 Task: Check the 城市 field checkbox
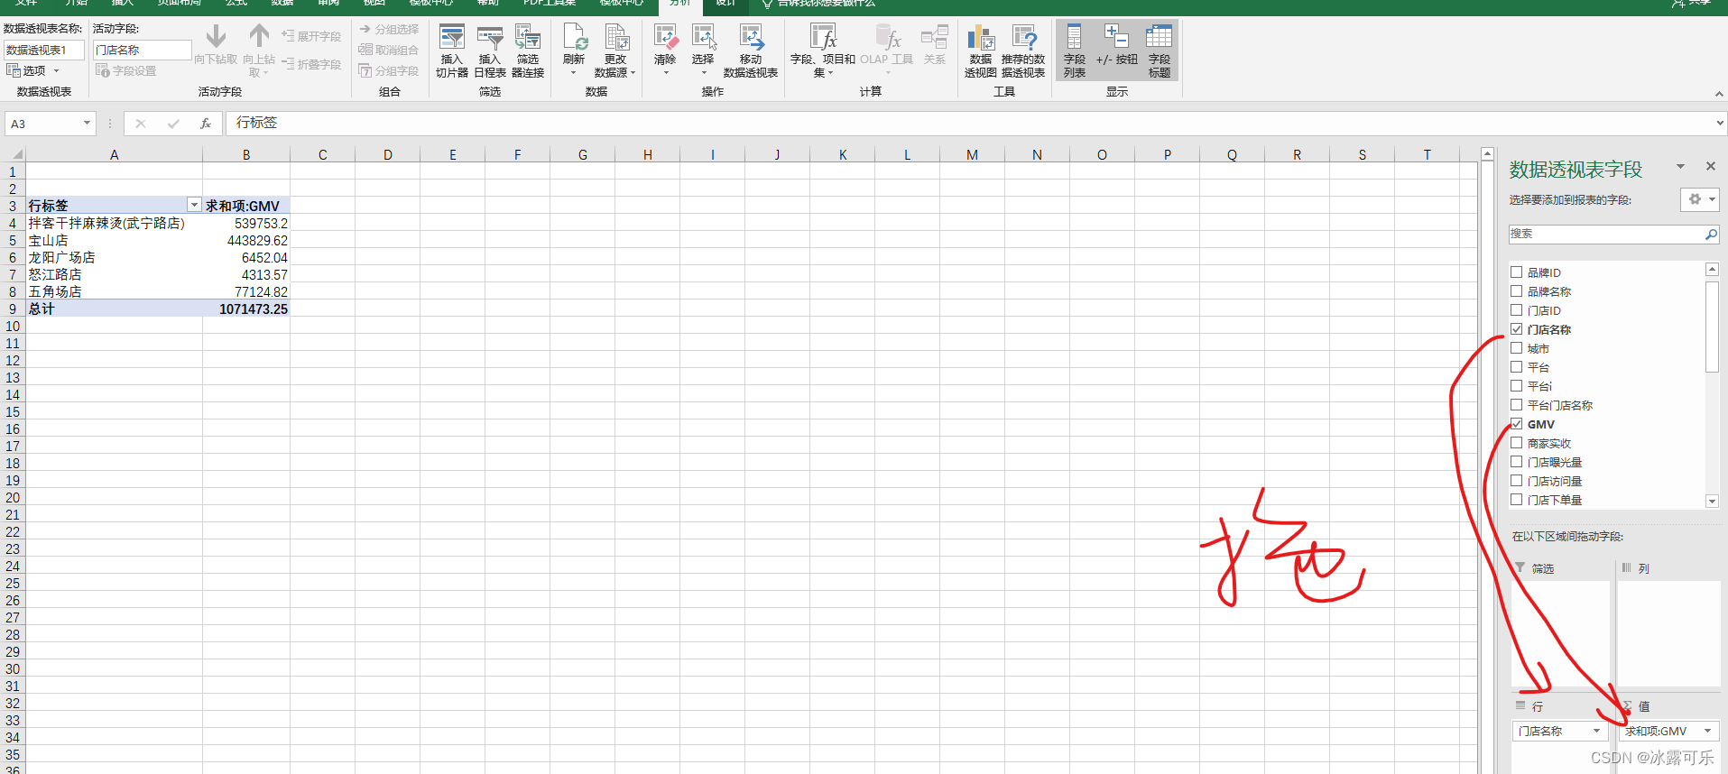[x=1517, y=348]
